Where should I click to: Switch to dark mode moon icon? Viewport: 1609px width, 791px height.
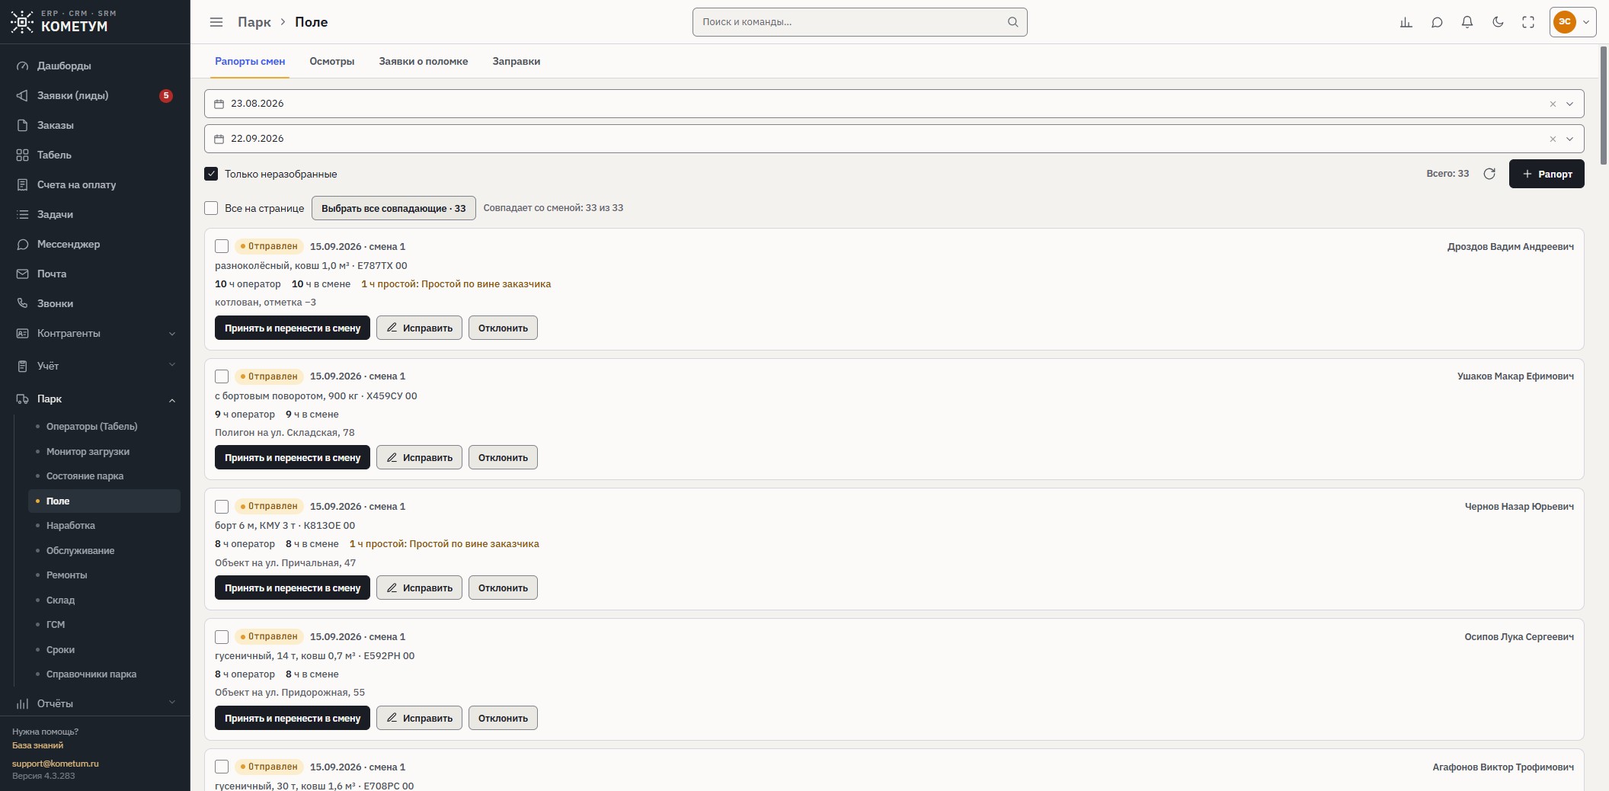pos(1498,22)
